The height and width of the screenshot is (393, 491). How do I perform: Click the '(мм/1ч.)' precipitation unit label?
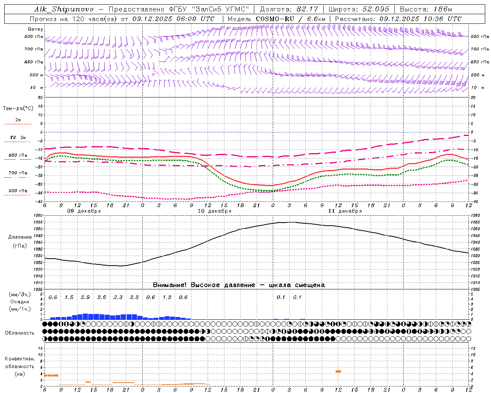(20, 309)
